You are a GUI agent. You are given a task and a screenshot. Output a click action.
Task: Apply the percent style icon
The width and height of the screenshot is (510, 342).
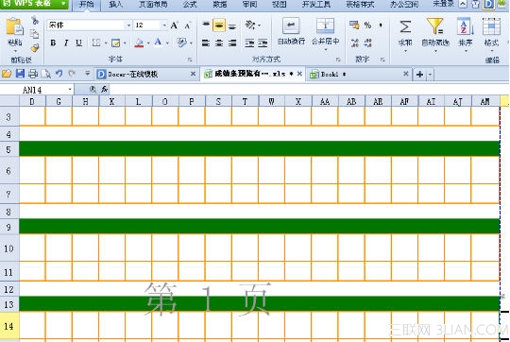click(x=368, y=26)
